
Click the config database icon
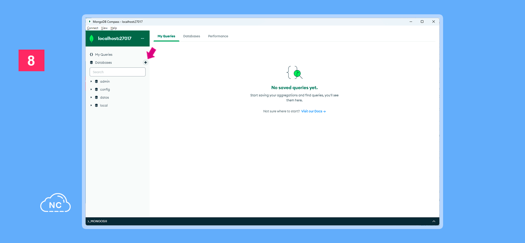96,89
